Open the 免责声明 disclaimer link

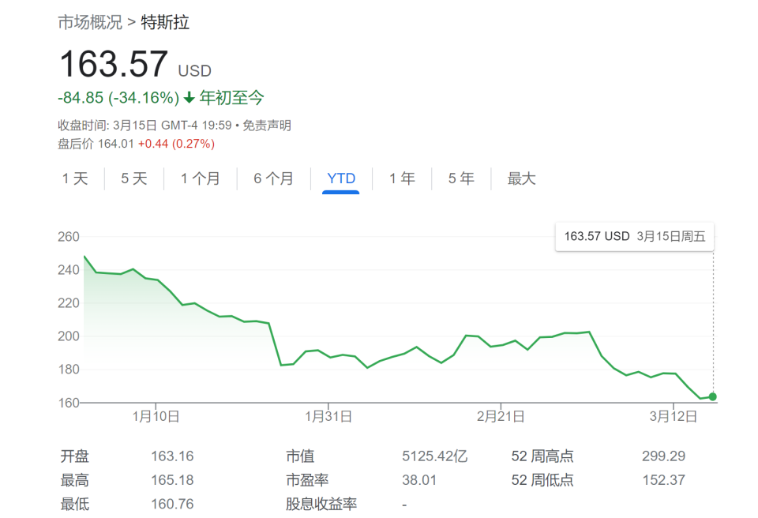[x=267, y=126]
